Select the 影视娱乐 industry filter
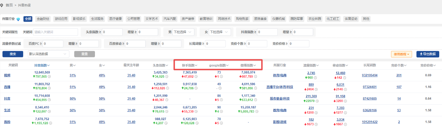Image resolution: width=442 pixels, height=127 pixels. [x=79, y=19]
